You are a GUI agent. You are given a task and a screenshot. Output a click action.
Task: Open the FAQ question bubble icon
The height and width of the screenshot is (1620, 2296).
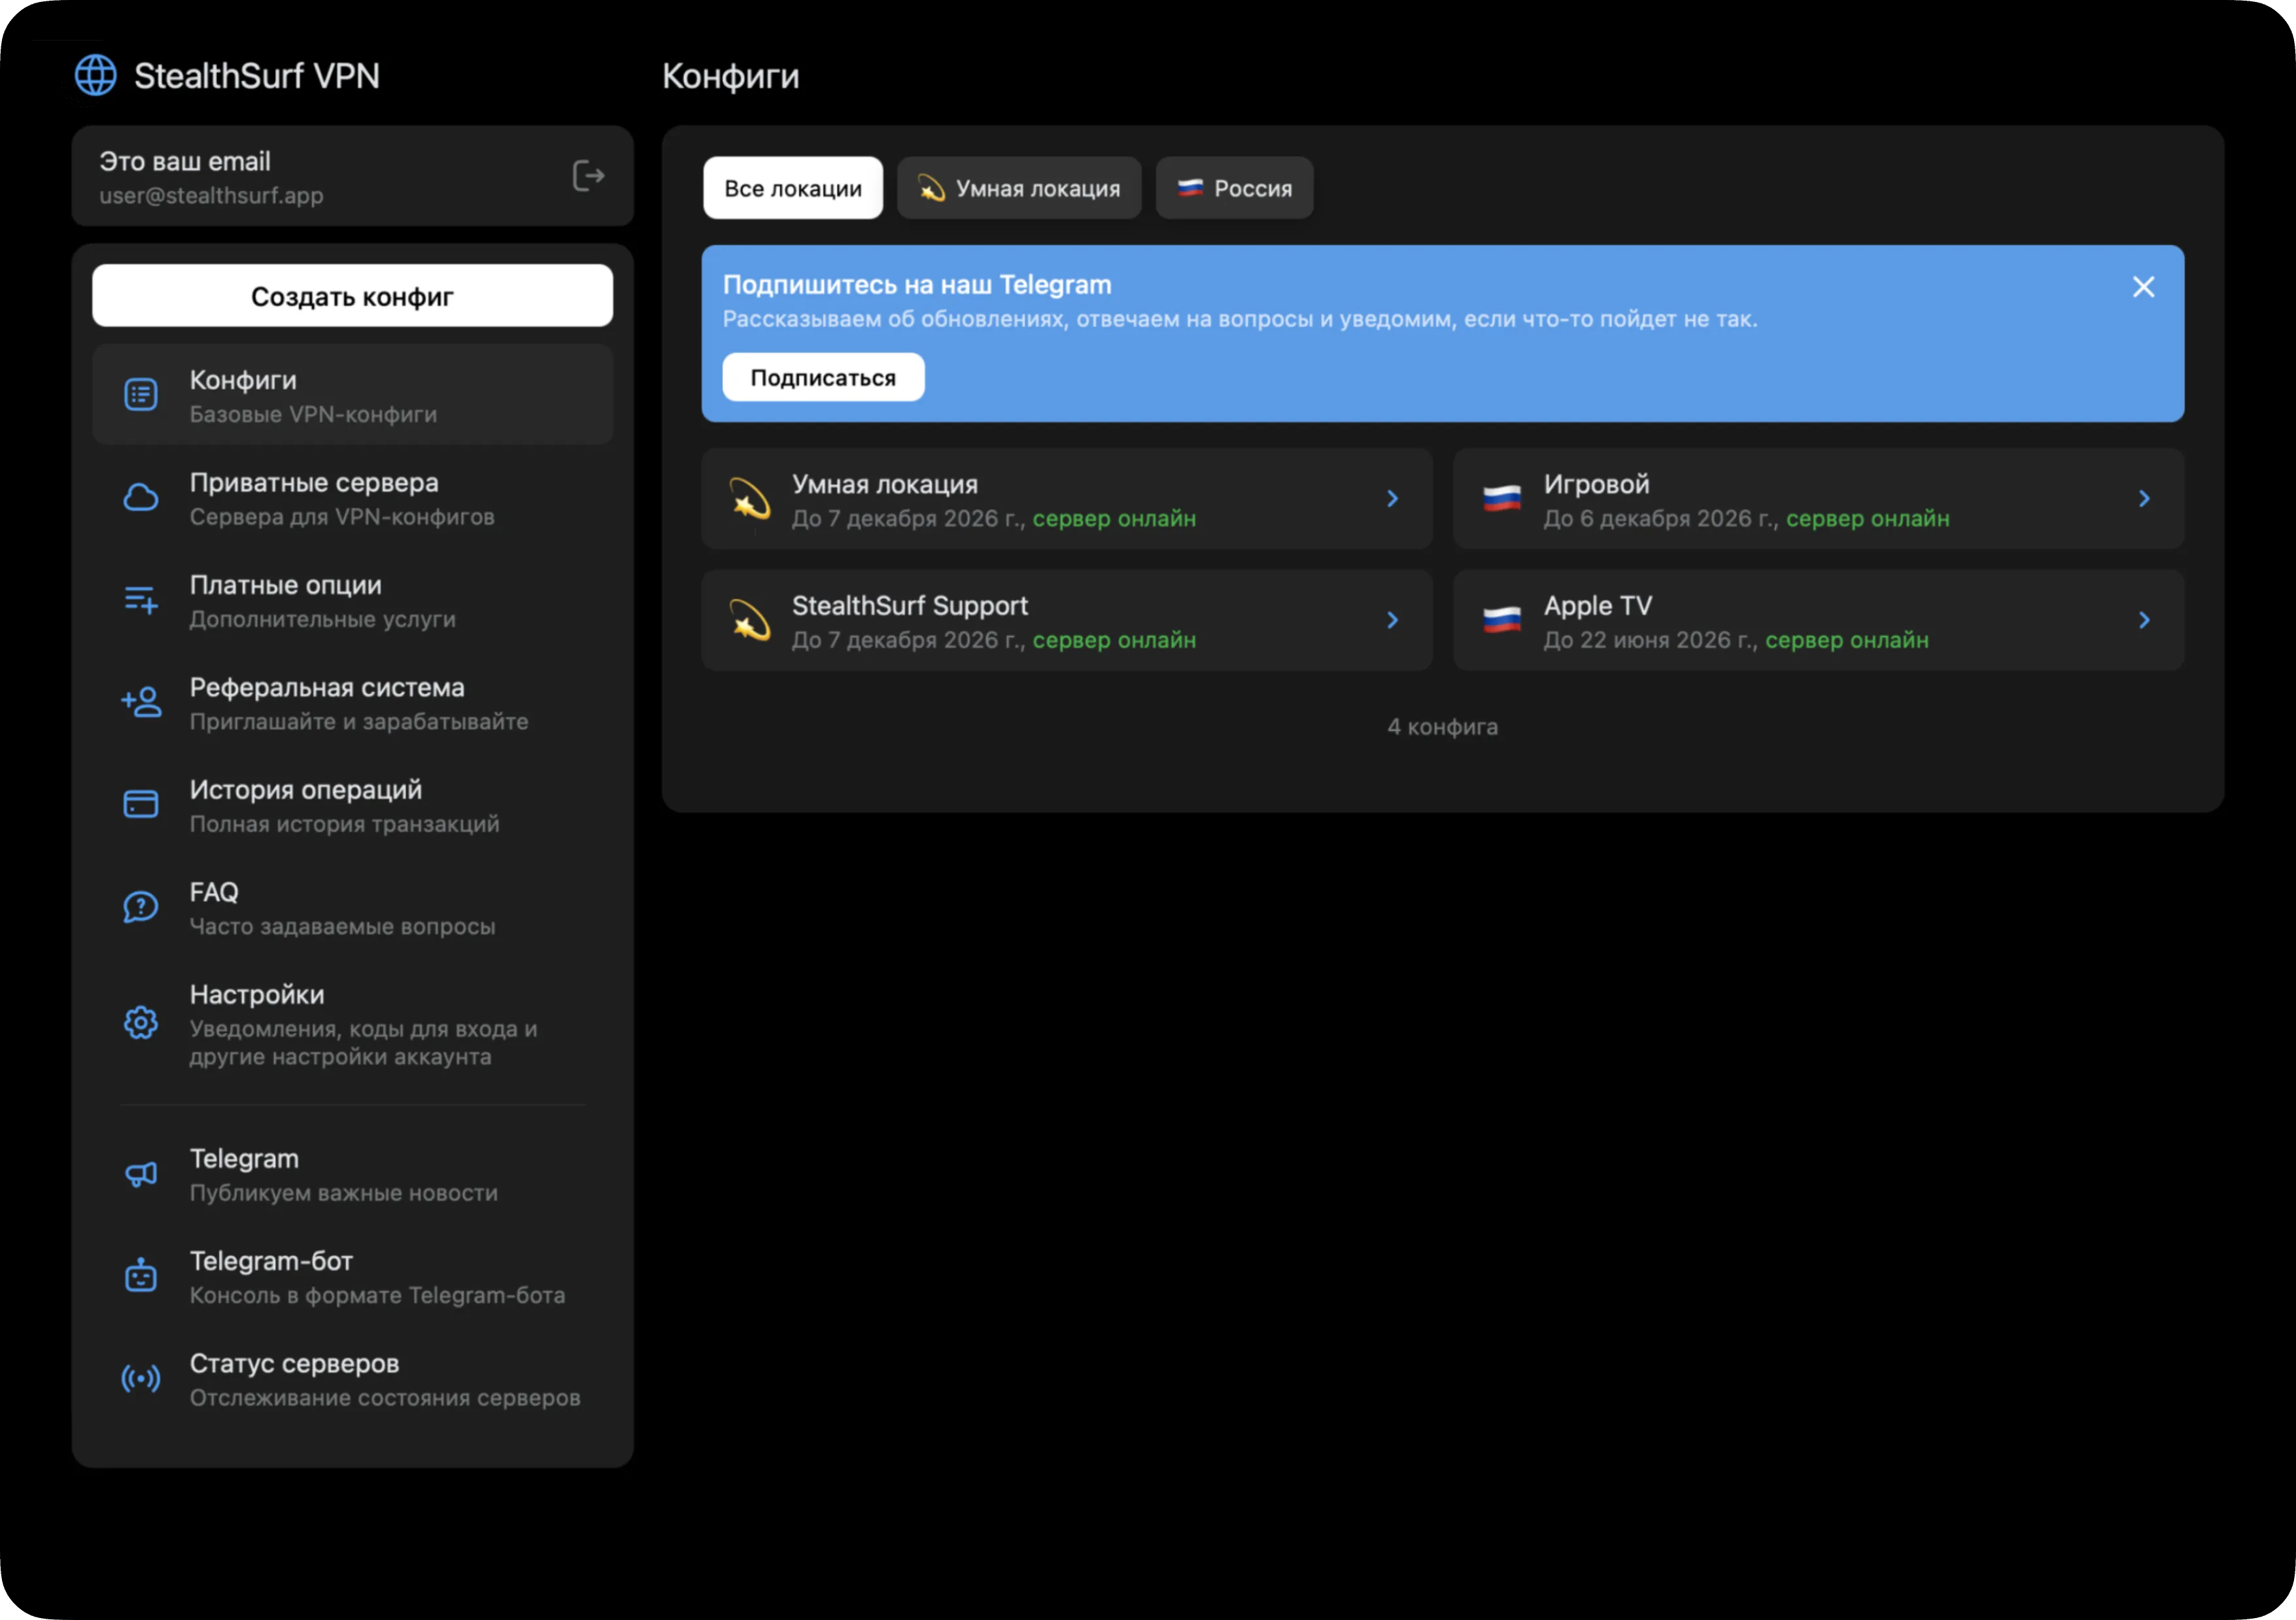pos(141,907)
